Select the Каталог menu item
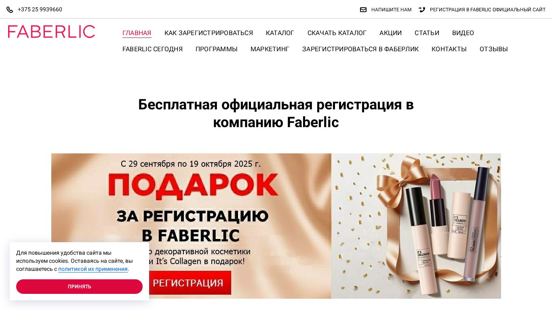The image size is (552, 310). click(280, 33)
